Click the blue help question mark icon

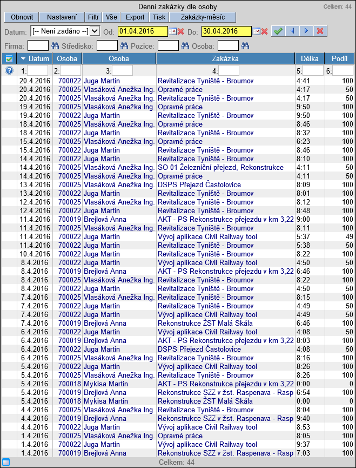coord(9,70)
